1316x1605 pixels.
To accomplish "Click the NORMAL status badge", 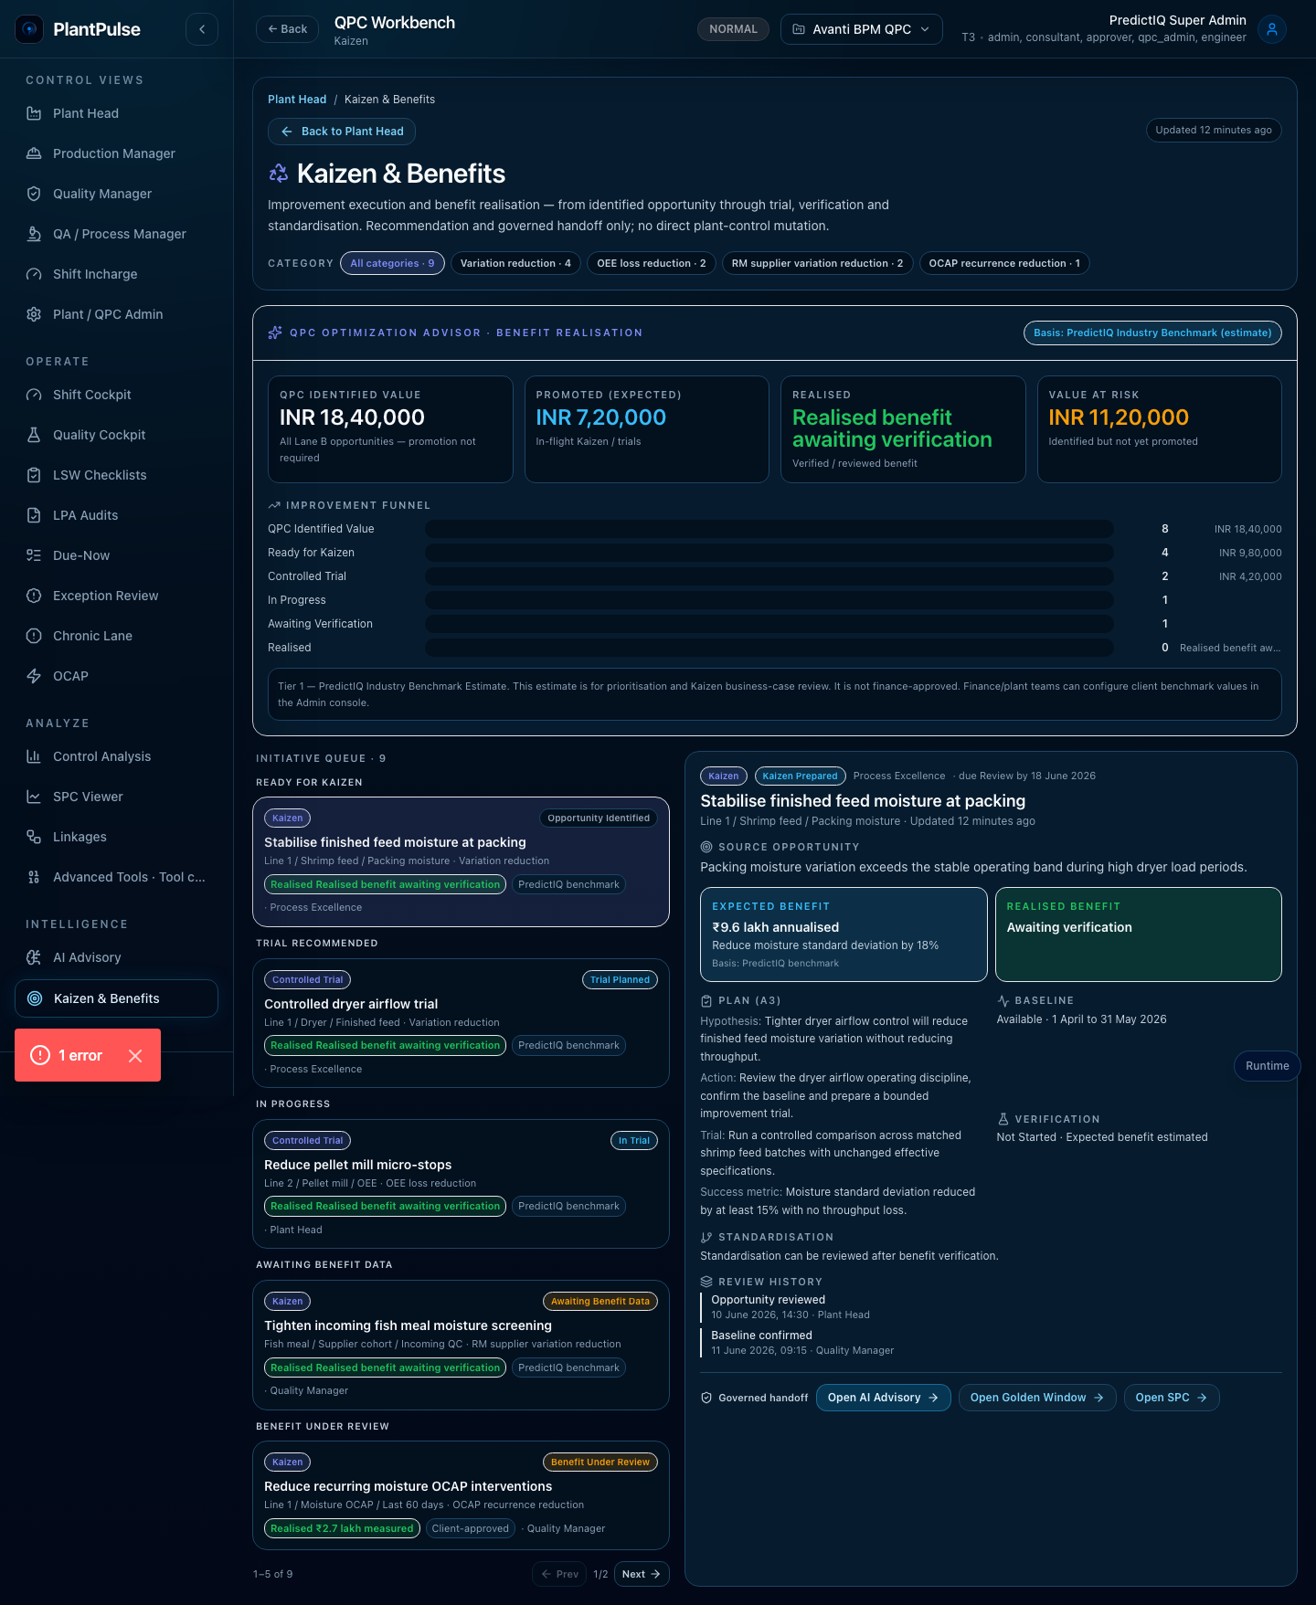I will (x=733, y=29).
